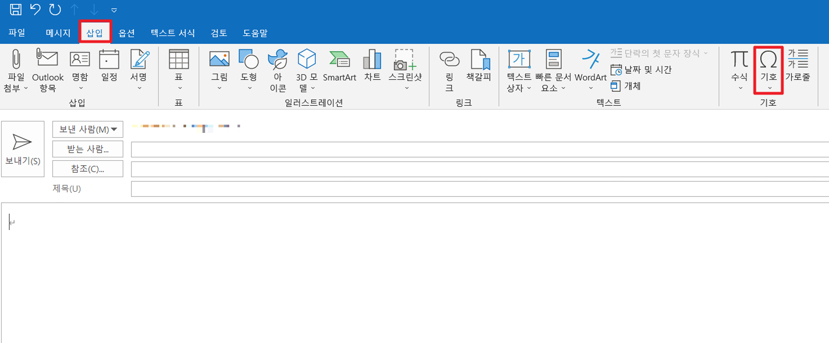829x343 pixels.
Task: Select the 삽입 ribbon tab
Action: coord(95,33)
